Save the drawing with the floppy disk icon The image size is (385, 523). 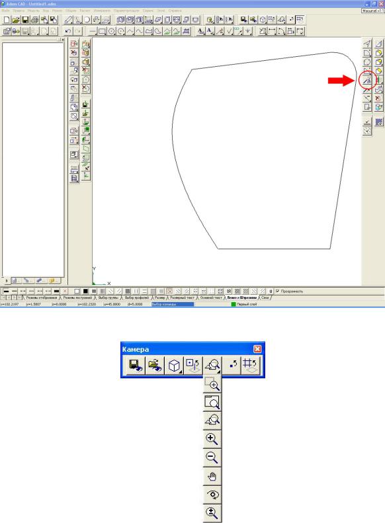tap(25, 20)
